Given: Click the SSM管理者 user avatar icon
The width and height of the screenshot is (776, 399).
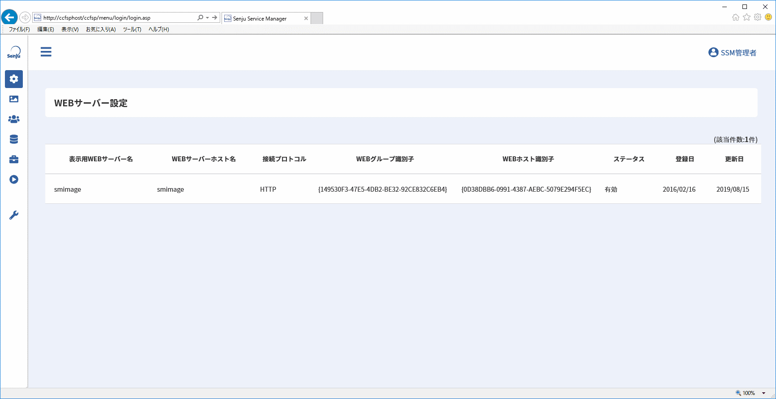Looking at the screenshot, I should [713, 52].
